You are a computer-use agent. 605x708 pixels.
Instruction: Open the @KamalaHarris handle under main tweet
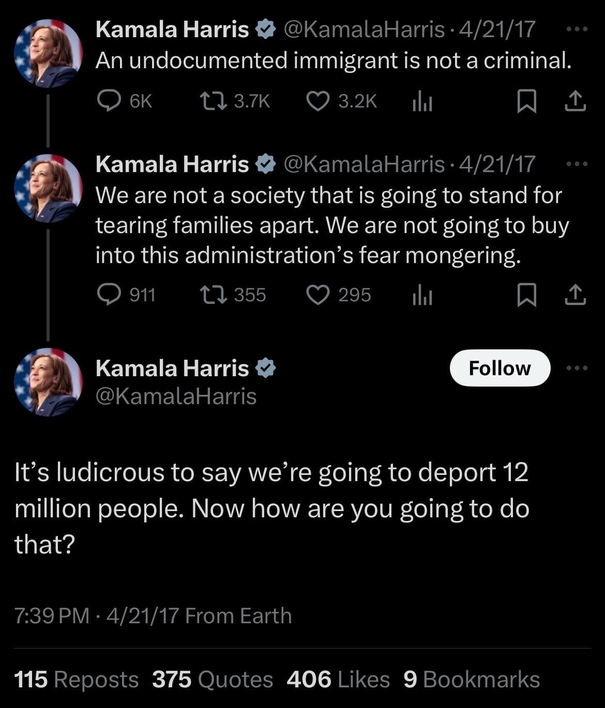(176, 396)
